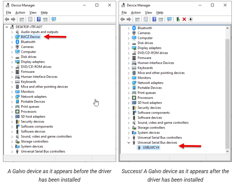Collapse the Universal Serial Bus devices node
This screenshot has height=188, width=236.
129,143
